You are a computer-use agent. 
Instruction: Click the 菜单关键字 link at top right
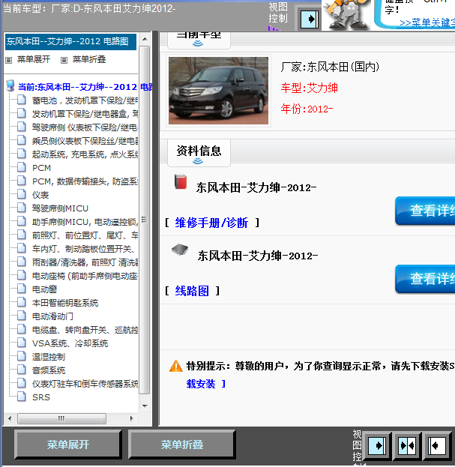(427, 22)
